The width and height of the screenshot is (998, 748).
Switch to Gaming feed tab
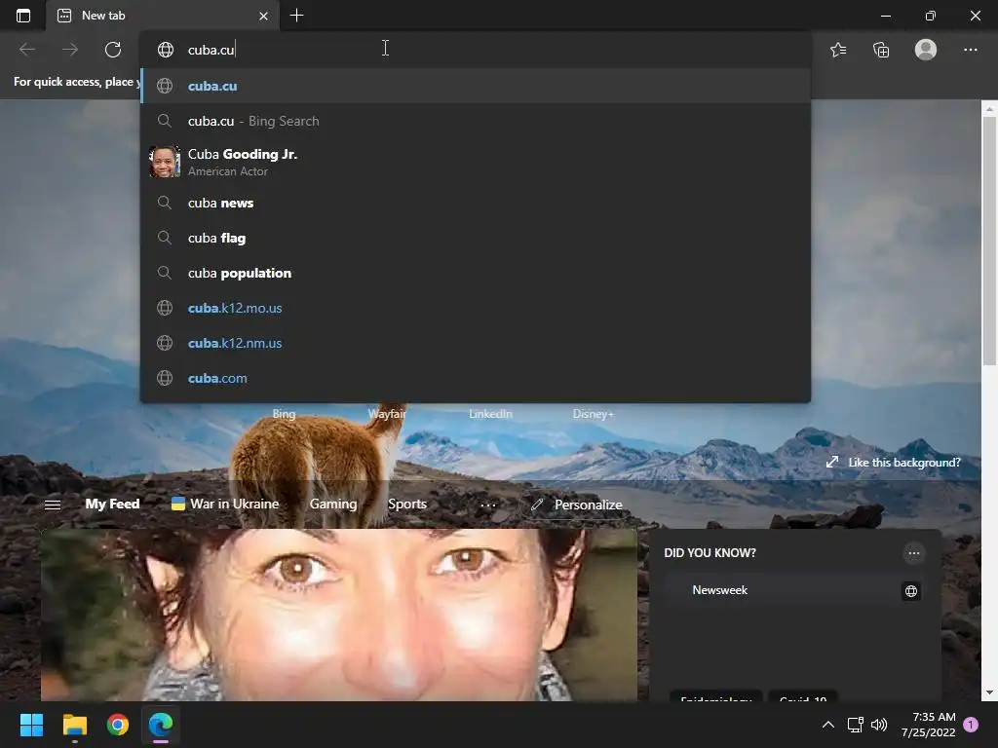(x=333, y=504)
